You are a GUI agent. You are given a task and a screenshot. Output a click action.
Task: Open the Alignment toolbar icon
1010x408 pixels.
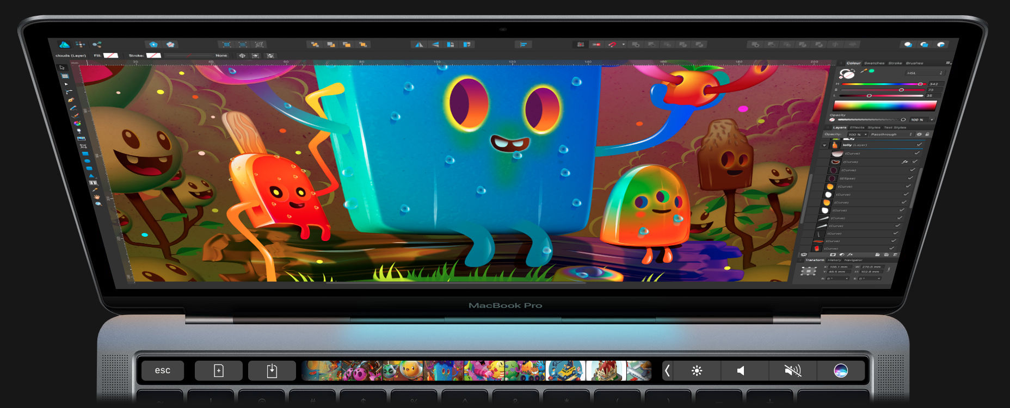click(x=524, y=45)
